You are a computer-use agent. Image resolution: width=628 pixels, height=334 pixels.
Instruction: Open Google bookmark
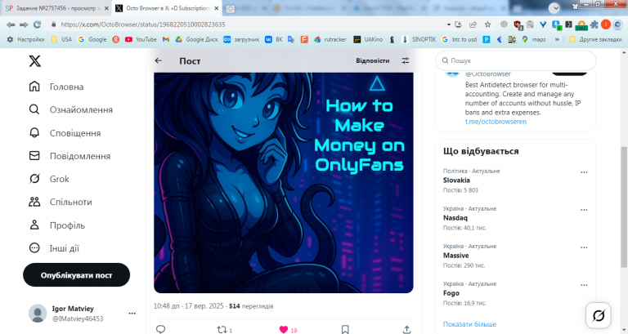(x=92, y=39)
